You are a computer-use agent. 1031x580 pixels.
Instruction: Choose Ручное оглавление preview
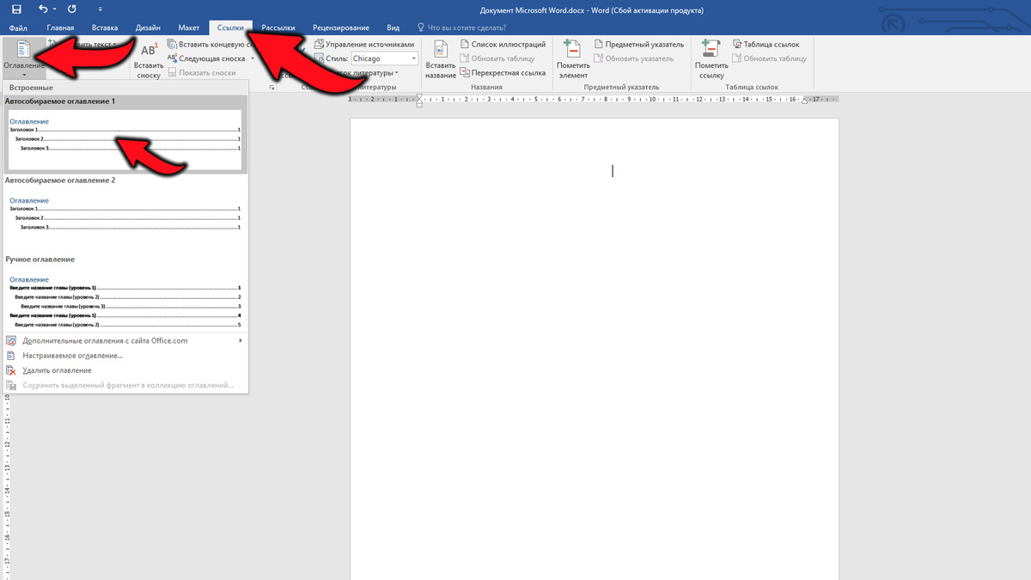point(125,299)
